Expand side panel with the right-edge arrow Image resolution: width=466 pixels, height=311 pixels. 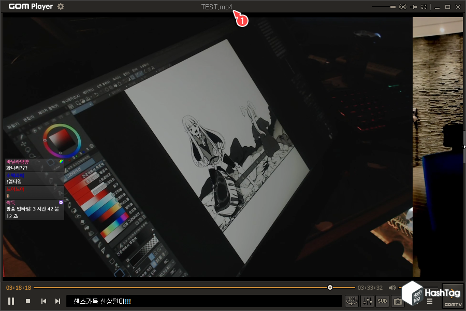(x=464, y=146)
